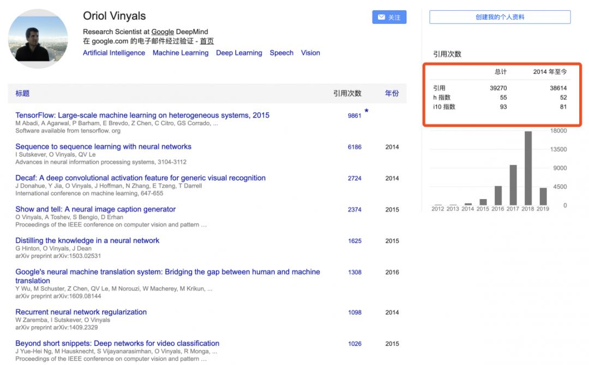
Task: Click the 2017 bar in citation chart
Action: (x=513, y=185)
